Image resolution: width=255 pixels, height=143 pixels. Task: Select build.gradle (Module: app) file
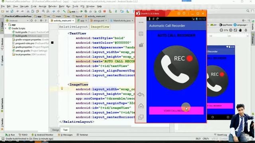point(27,36)
